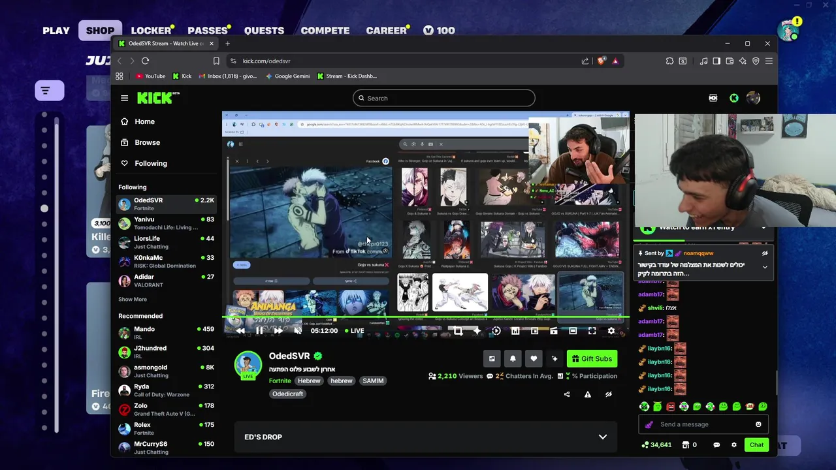Toggle the hide eye icon under Gift Subs

point(609,394)
